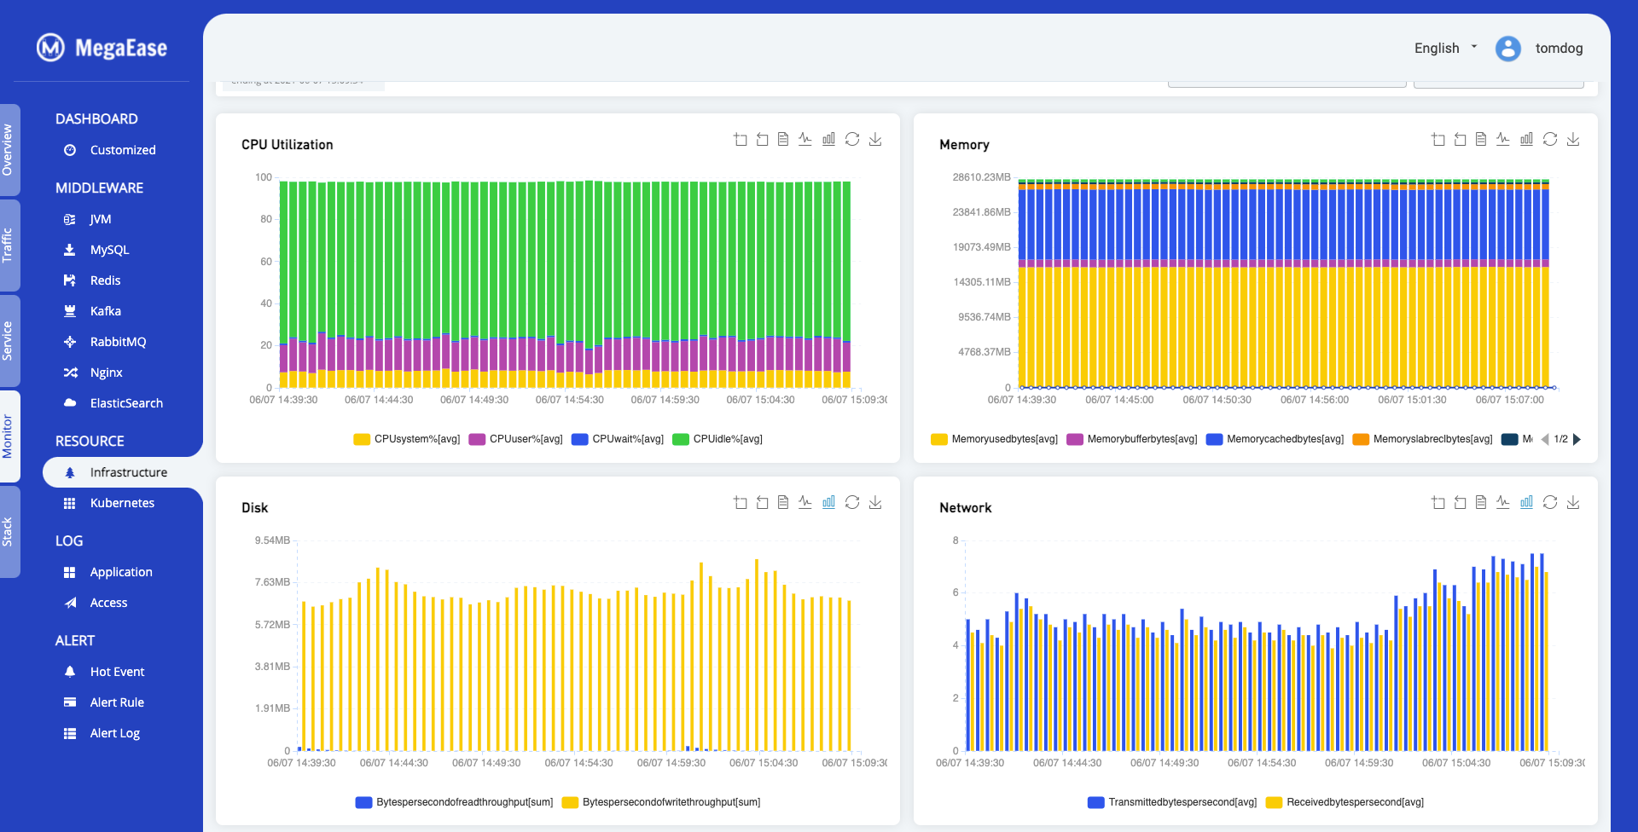Click the CPU Utilization chart download icon
The height and width of the screenshot is (832, 1638).
(x=875, y=140)
